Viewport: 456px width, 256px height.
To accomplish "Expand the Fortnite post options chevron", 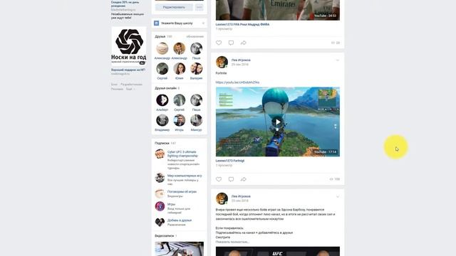I will (337, 60).
